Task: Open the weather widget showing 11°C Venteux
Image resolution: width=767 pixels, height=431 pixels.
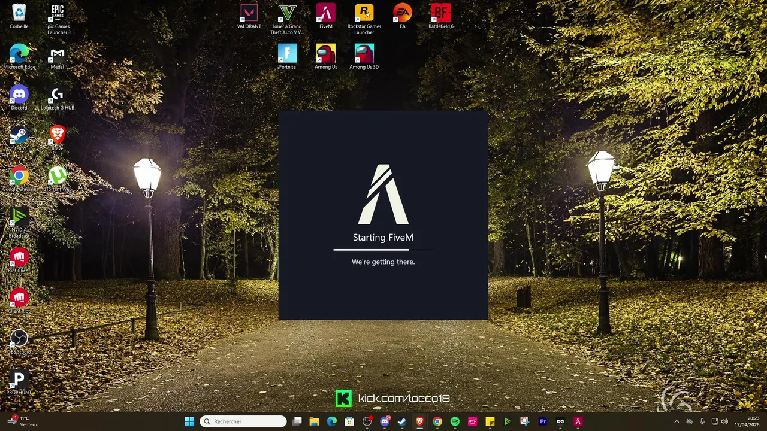Action: click(23, 421)
